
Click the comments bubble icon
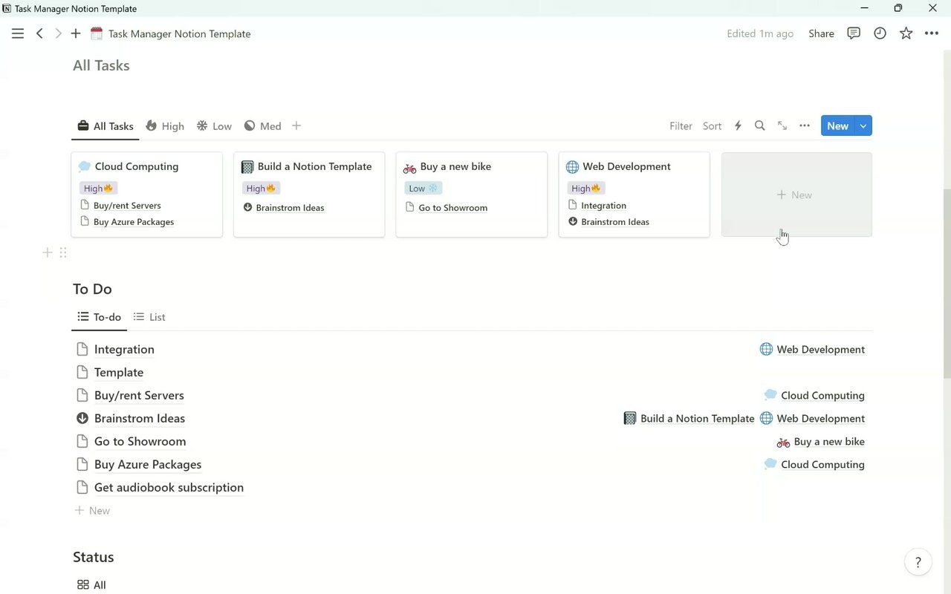click(853, 33)
